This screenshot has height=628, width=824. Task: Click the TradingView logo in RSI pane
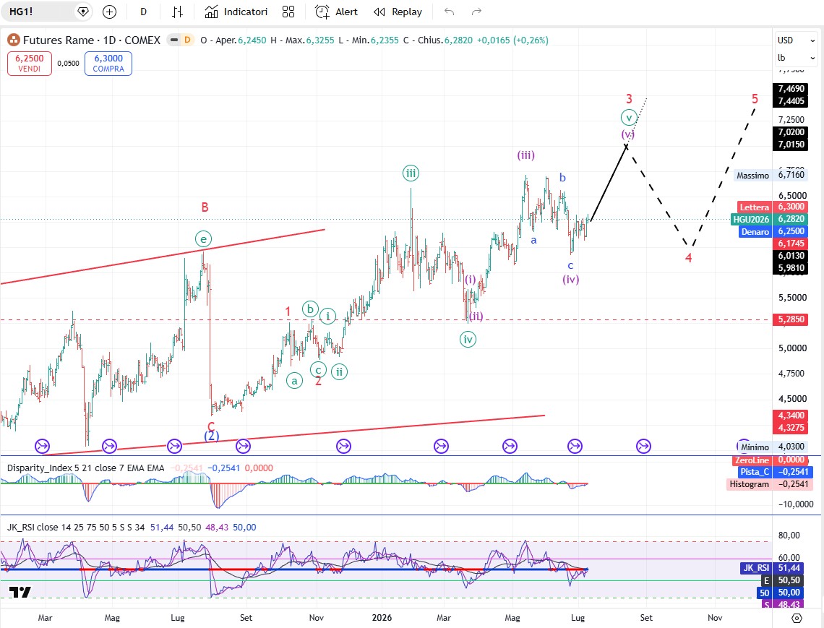click(20, 593)
